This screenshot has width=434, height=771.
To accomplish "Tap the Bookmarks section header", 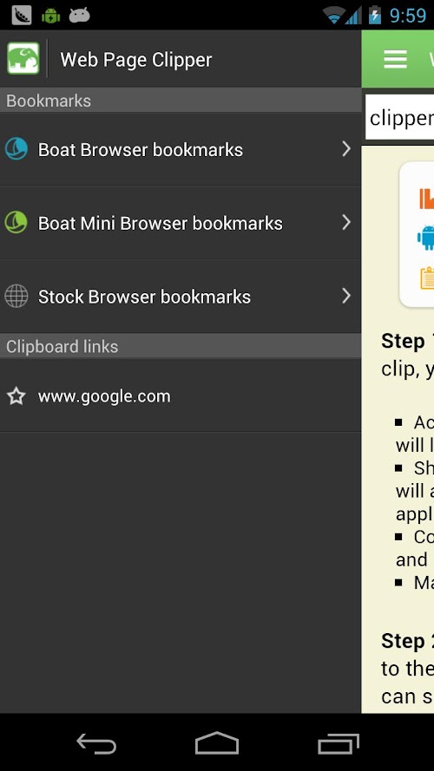I will 181,101.
